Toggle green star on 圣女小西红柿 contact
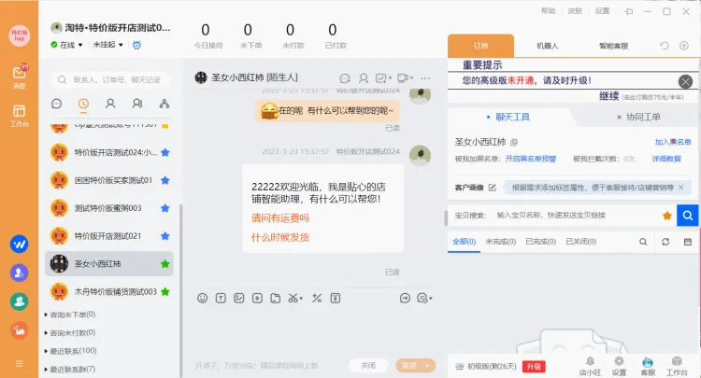 (165, 264)
